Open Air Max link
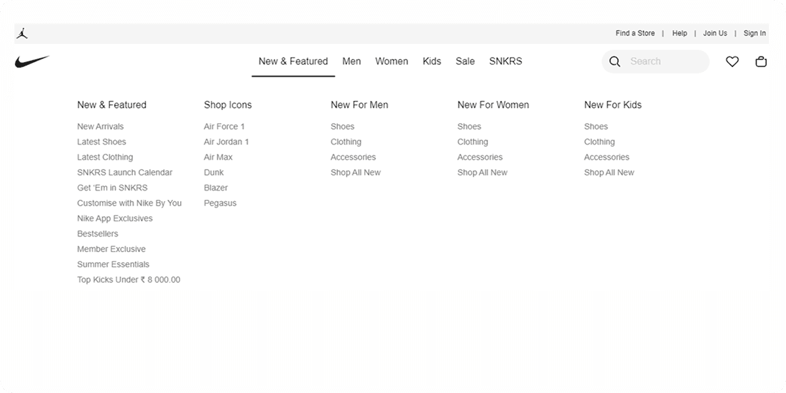The image size is (786, 393). (x=218, y=157)
